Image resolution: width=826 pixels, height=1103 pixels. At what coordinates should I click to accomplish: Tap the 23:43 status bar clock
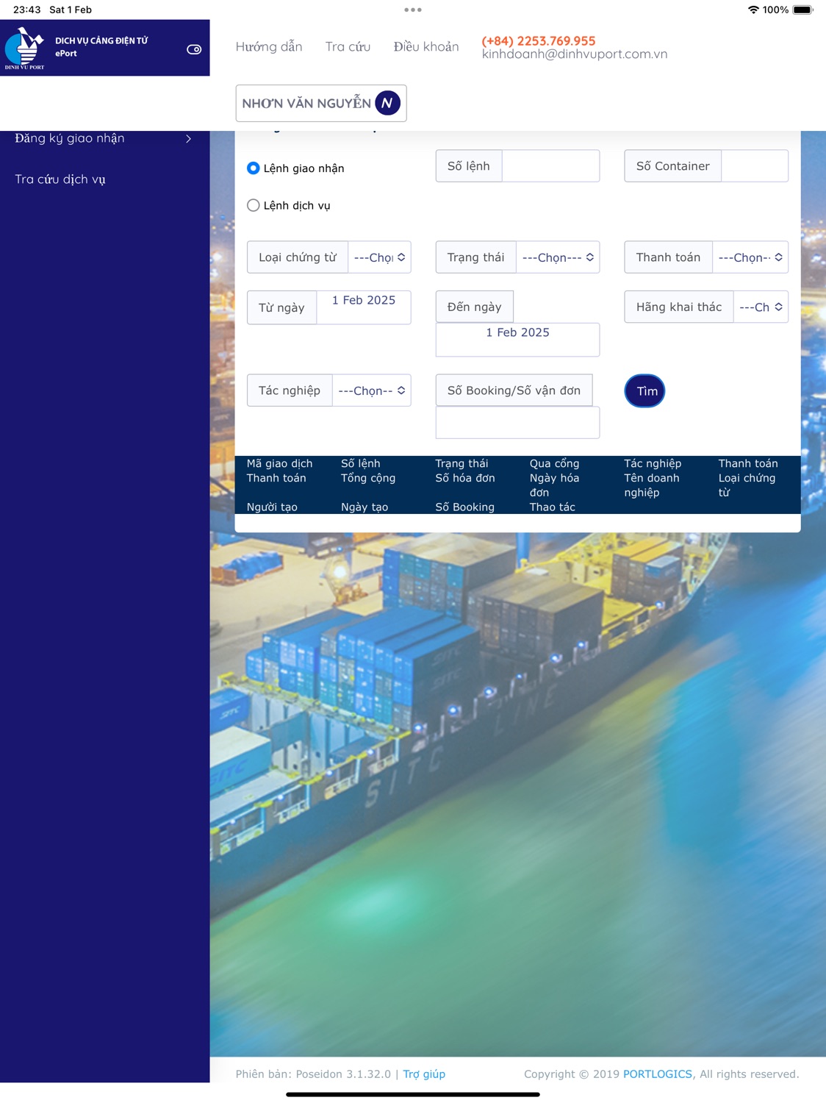coord(27,10)
